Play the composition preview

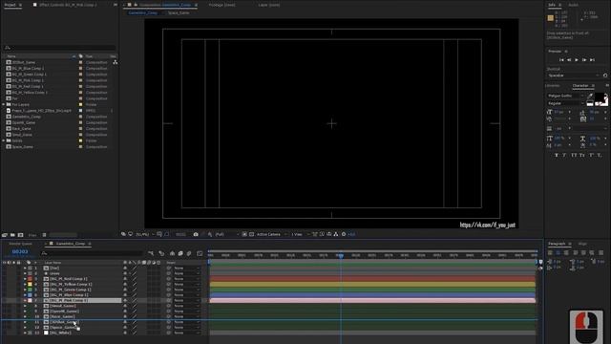[x=577, y=59]
